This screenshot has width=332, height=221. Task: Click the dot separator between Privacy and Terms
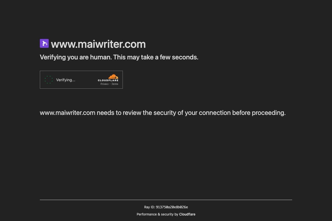[x=110, y=84]
